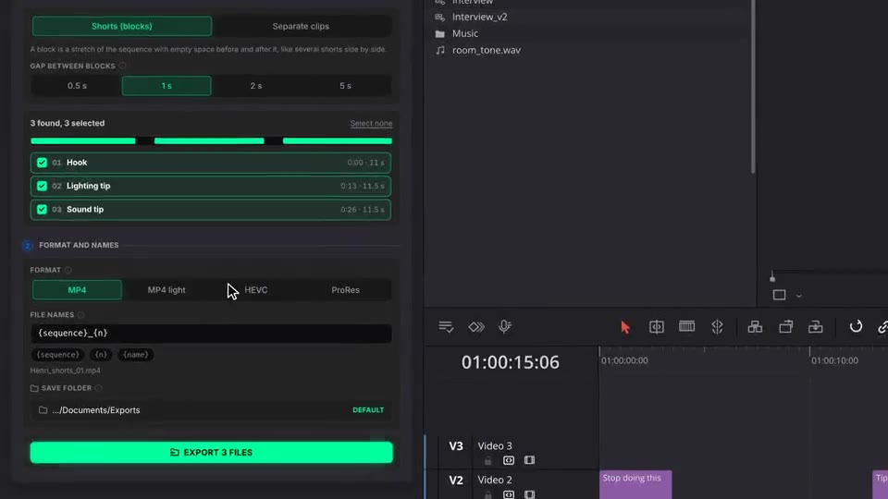888x499 pixels.
Task: Set gap between blocks to 2 s
Action: click(256, 86)
